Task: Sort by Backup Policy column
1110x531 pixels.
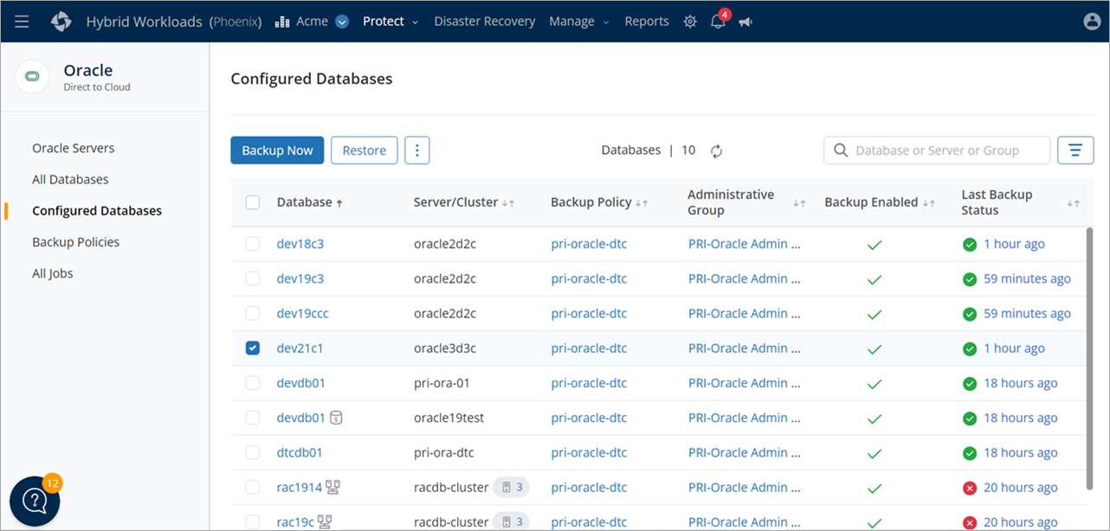Action: pos(642,202)
